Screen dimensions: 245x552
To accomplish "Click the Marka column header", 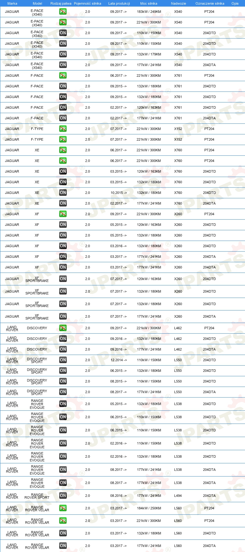I will click(12, 3).
